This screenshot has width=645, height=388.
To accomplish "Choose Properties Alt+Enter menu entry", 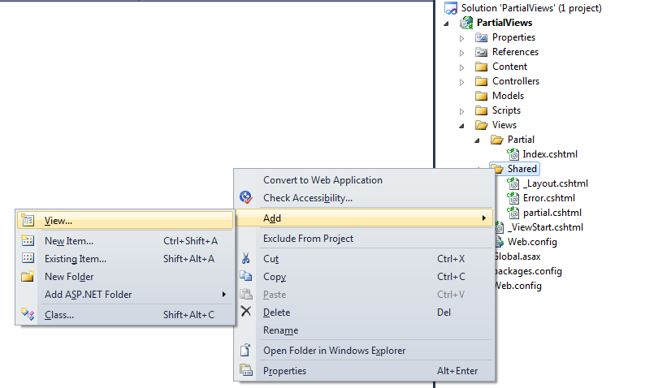I will pyautogui.click(x=365, y=371).
